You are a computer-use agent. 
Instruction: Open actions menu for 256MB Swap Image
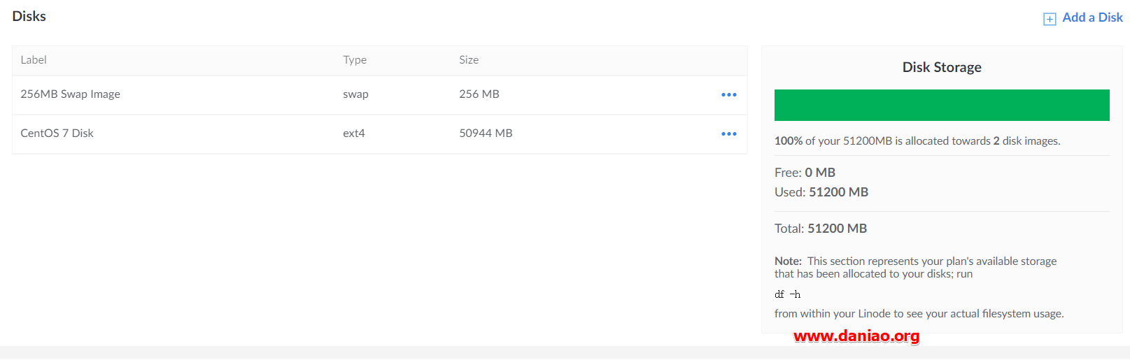click(729, 94)
